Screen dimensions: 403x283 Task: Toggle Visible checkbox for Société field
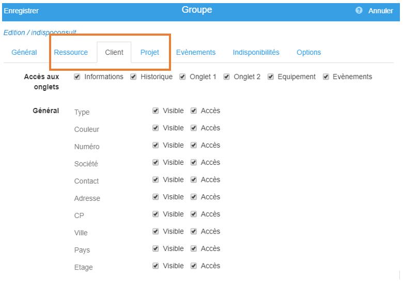pyautogui.click(x=155, y=162)
